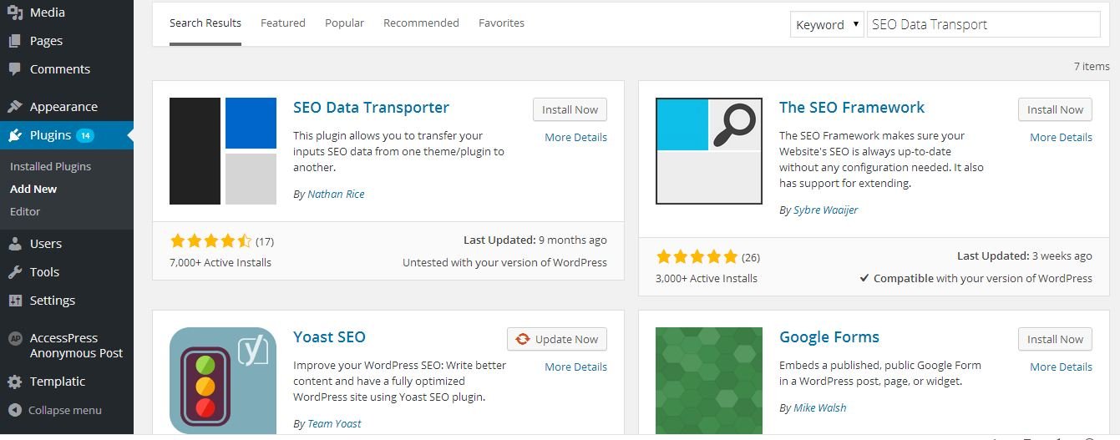Switch to the Recommended tab
The image size is (1120, 440).
point(421,23)
